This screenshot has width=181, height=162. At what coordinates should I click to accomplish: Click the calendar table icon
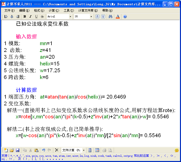(x=97, y=150)
